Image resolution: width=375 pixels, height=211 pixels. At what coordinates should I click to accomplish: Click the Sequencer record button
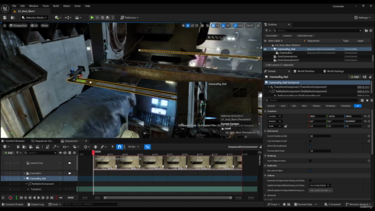coord(11,198)
